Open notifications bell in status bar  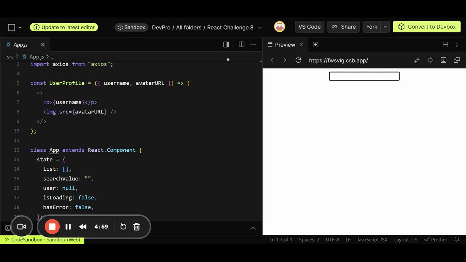click(x=457, y=239)
